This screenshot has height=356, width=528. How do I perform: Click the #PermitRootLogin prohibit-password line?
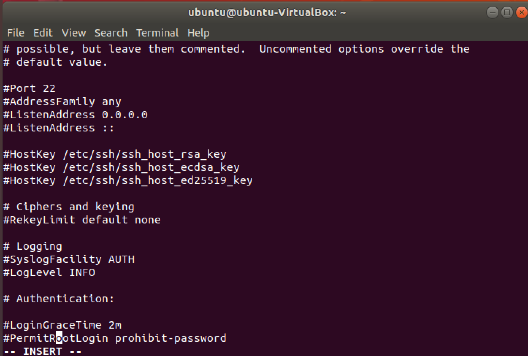click(x=115, y=338)
